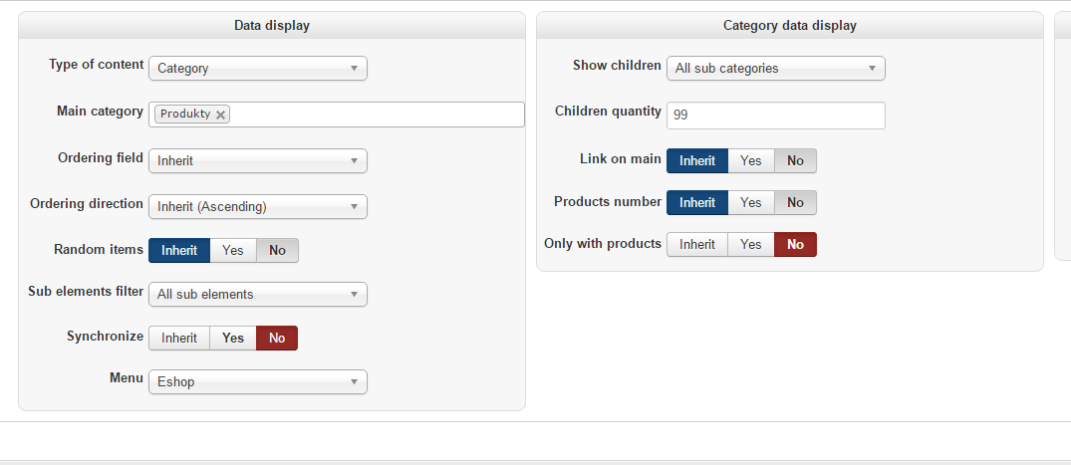Image resolution: width=1071 pixels, height=465 pixels.
Task: Open the Type of content dropdown
Action: (x=257, y=69)
